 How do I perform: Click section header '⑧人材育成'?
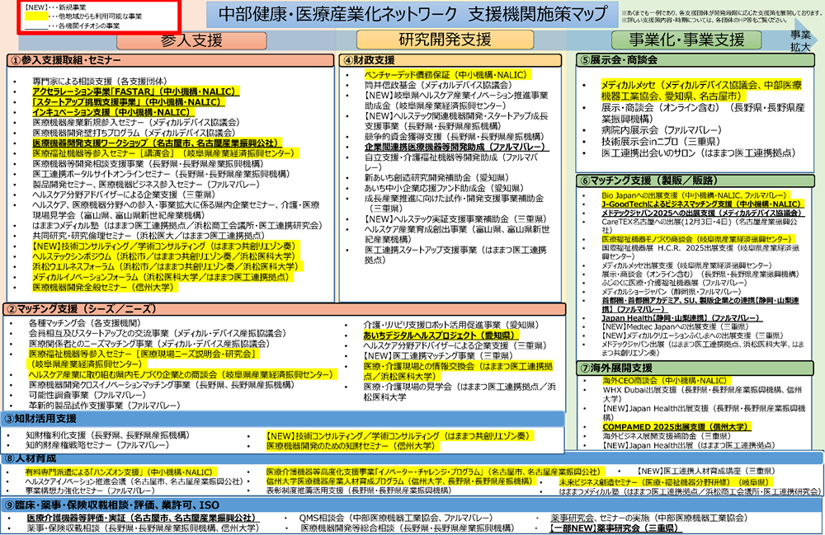click(x=412, y=458)
